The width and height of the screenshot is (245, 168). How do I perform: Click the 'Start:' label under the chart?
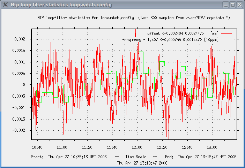coord(37,157)
